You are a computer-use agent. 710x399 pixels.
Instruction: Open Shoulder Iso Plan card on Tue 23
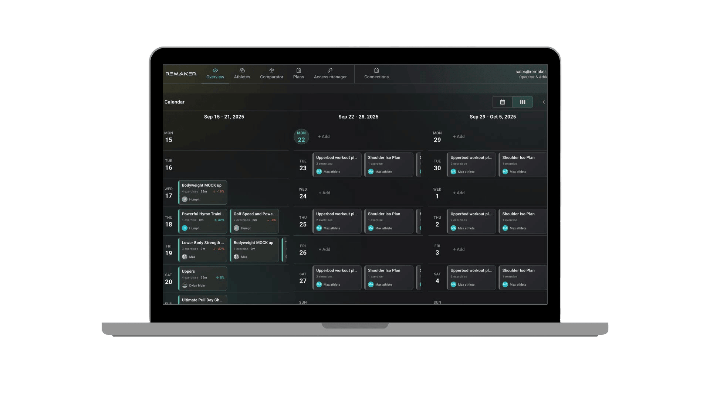[389, 165]
